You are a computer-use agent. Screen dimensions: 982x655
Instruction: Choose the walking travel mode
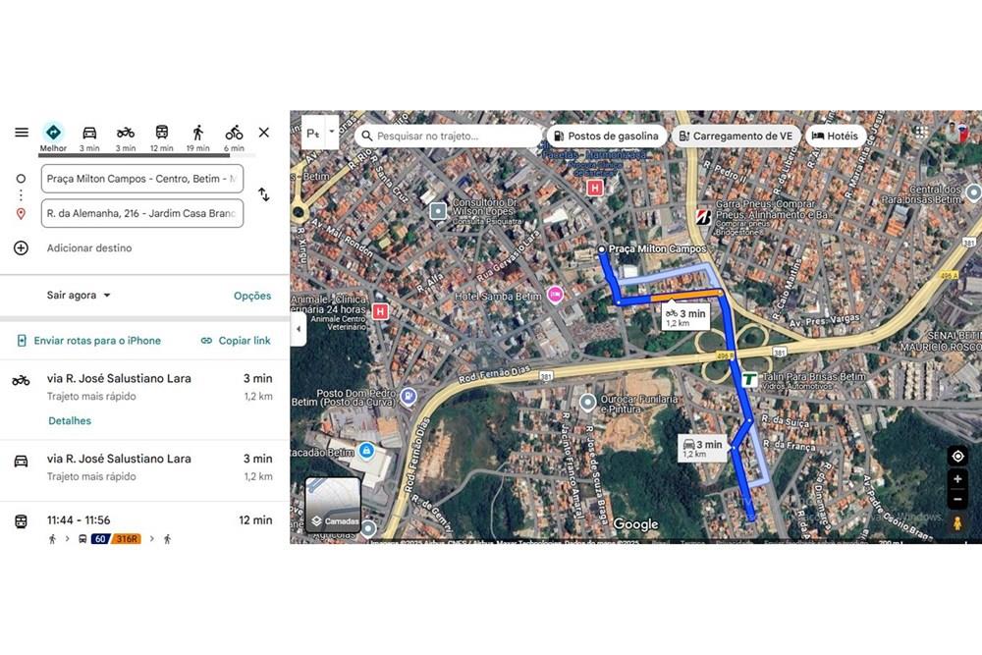[198, 133]
